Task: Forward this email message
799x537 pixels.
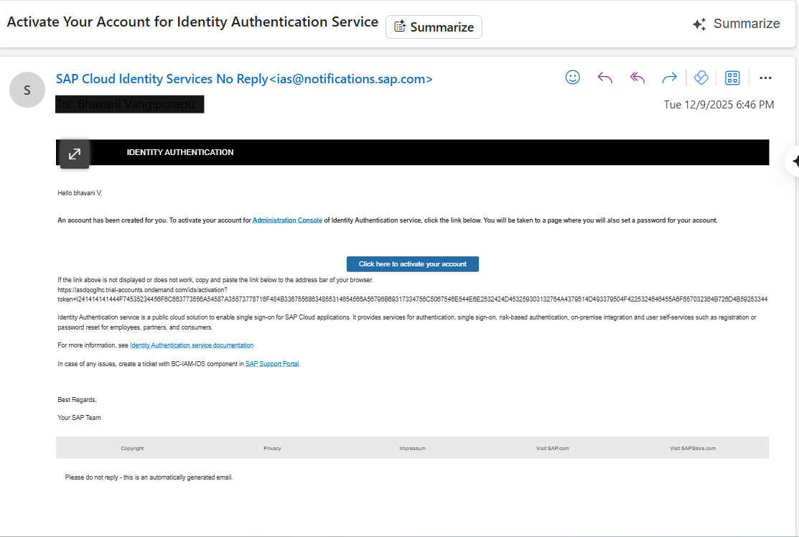Action: [669, 78]
